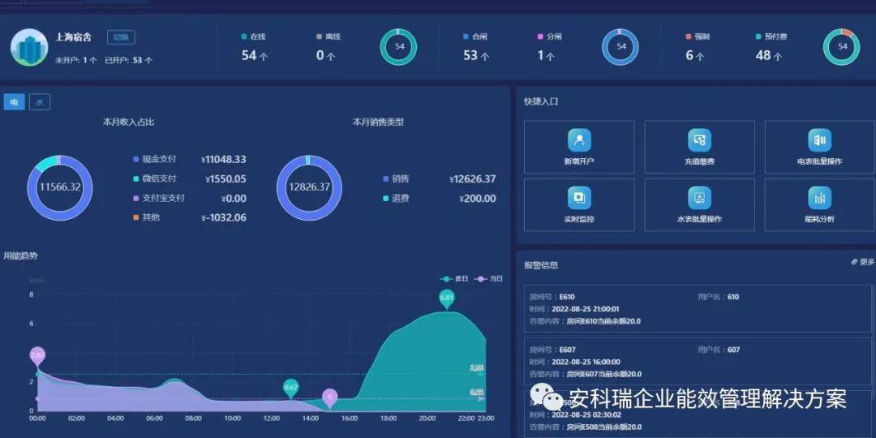Viewport: 876px width, 438px height.
Task: Click the 用户名 607 label
Action: pos(719,350)
